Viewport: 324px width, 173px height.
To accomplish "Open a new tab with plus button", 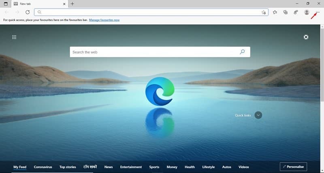I will [x=72, y=4].
